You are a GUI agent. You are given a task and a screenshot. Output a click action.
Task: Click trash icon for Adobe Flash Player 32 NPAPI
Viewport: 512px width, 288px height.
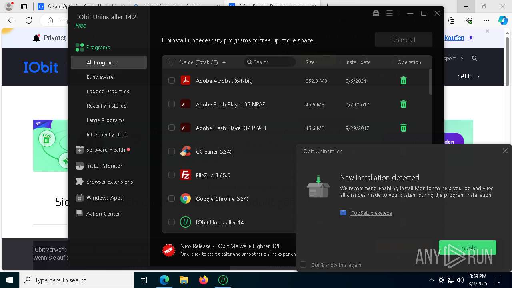[404, 104]
